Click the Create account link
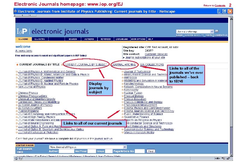The height and width of the screenshot is (162, 239). (194, 35)
